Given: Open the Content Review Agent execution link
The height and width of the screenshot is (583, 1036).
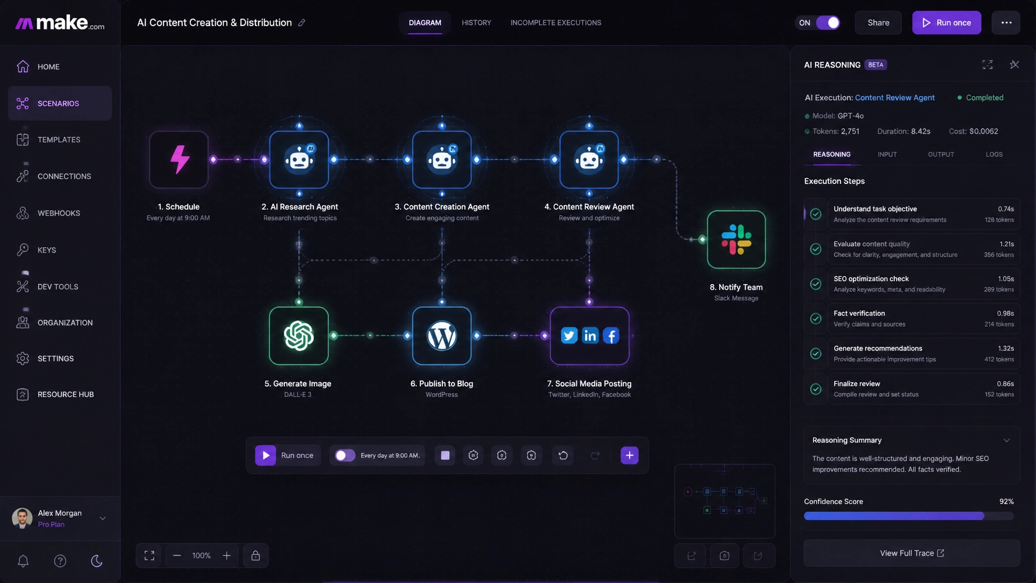Looking at the screenshot, I should click(894, 98).
